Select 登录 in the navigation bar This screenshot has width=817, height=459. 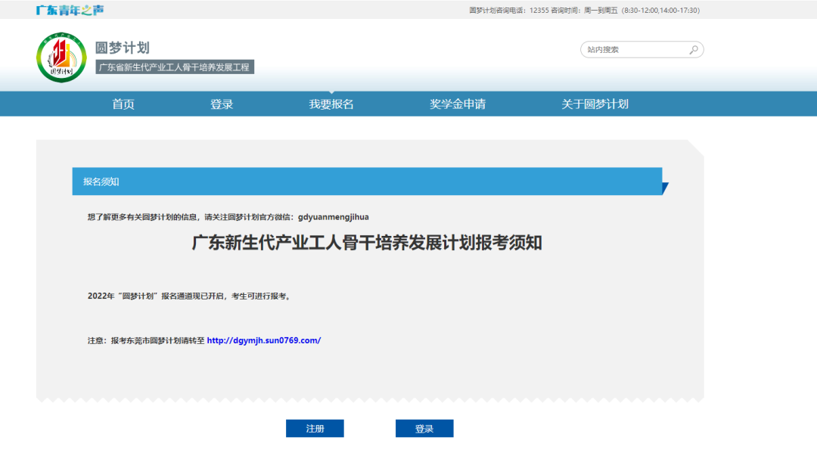[x=222, y=104]
